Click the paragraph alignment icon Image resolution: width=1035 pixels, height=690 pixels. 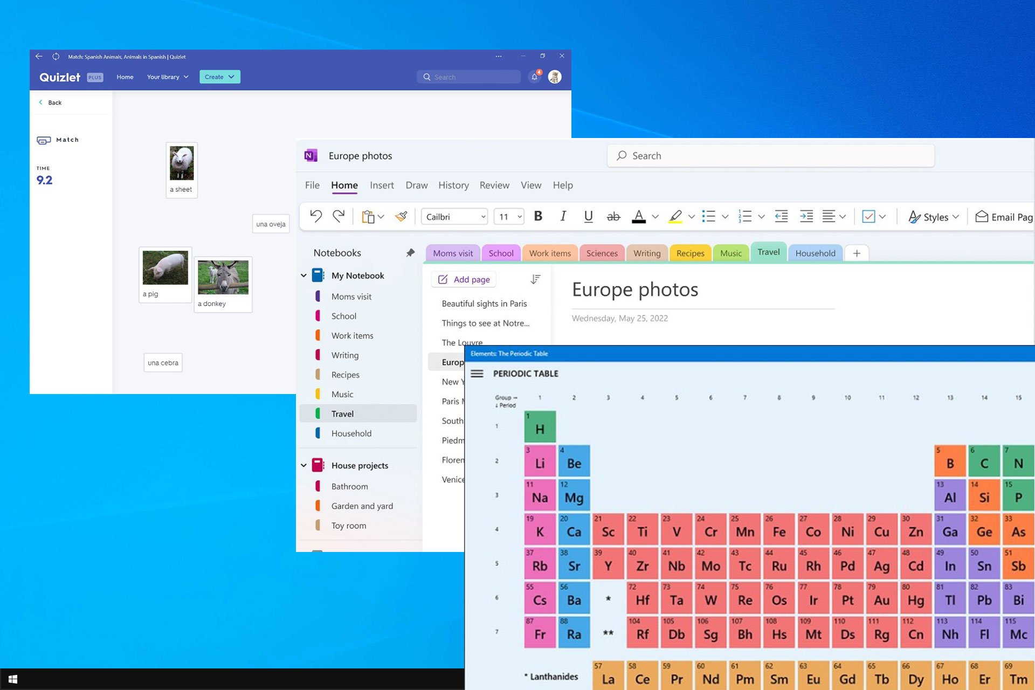click(x=829, y=216)
